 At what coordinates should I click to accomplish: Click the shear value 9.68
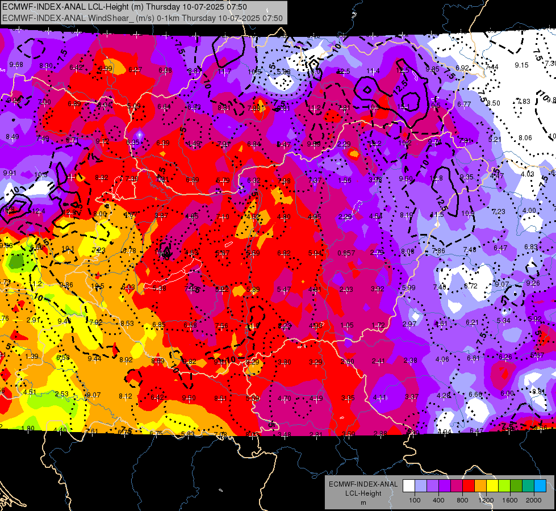pyautogui.click(x=16, y=65)
